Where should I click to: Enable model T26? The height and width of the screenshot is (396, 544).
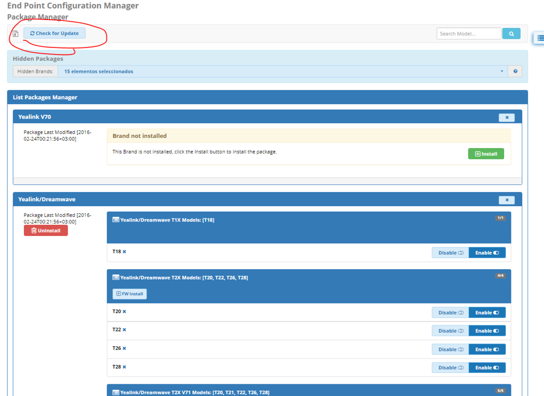(x=487, y=349)
